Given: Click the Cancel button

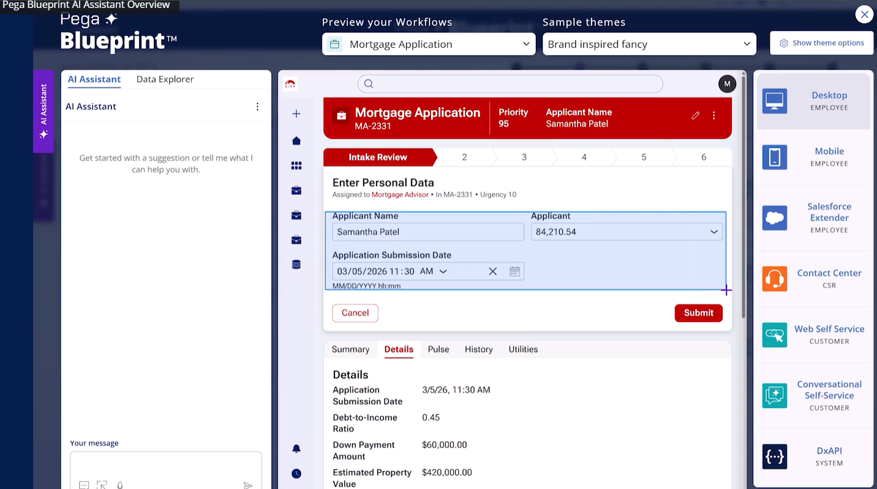Looking at the screenshot, I should pyautogui.click(x=355, y=313).
